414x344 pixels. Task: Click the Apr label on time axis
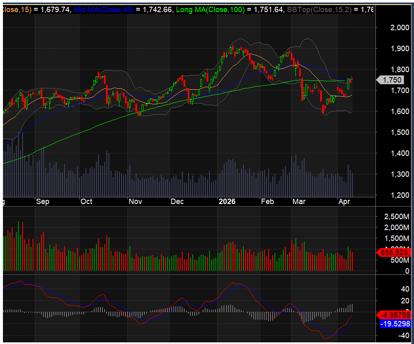(x=344, y=202)
